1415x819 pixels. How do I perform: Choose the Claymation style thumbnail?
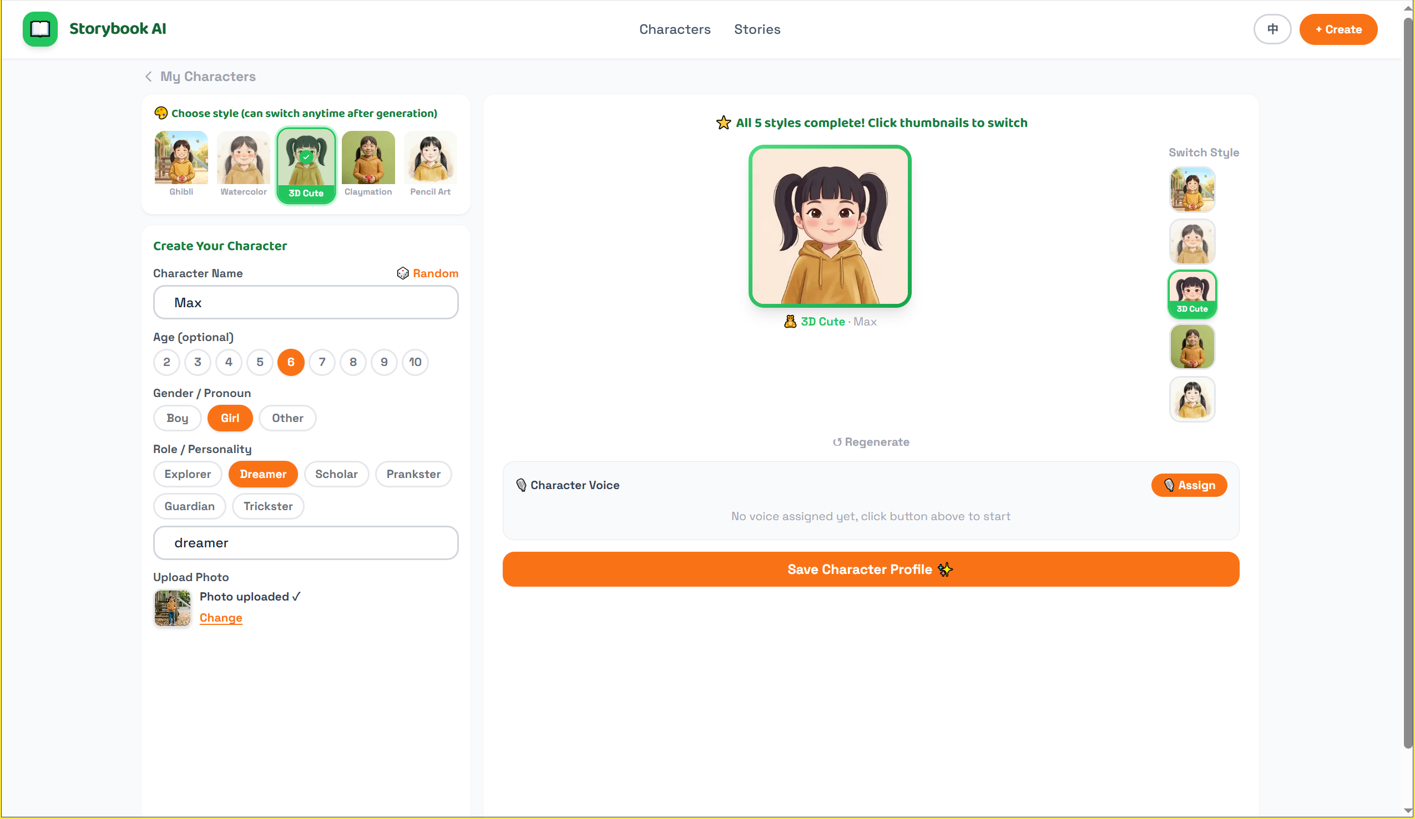pos(368,158)
